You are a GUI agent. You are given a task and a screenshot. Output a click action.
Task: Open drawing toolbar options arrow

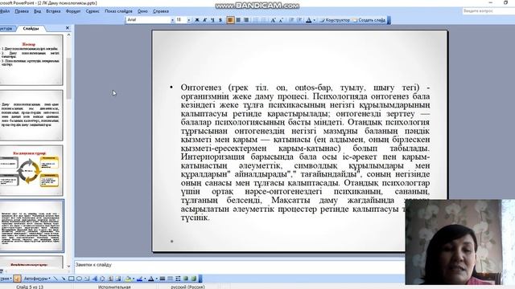click(200, 279)
